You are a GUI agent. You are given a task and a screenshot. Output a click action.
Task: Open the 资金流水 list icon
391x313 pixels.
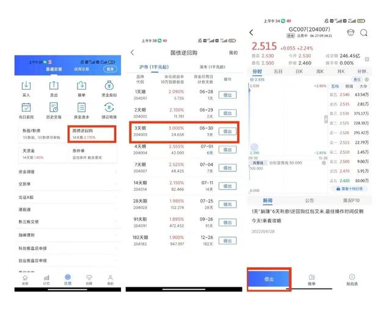tap(81, 107)
